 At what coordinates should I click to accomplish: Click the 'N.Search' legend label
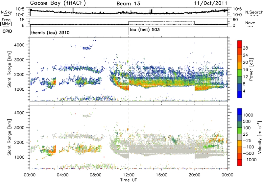click(x=254, y=12)
